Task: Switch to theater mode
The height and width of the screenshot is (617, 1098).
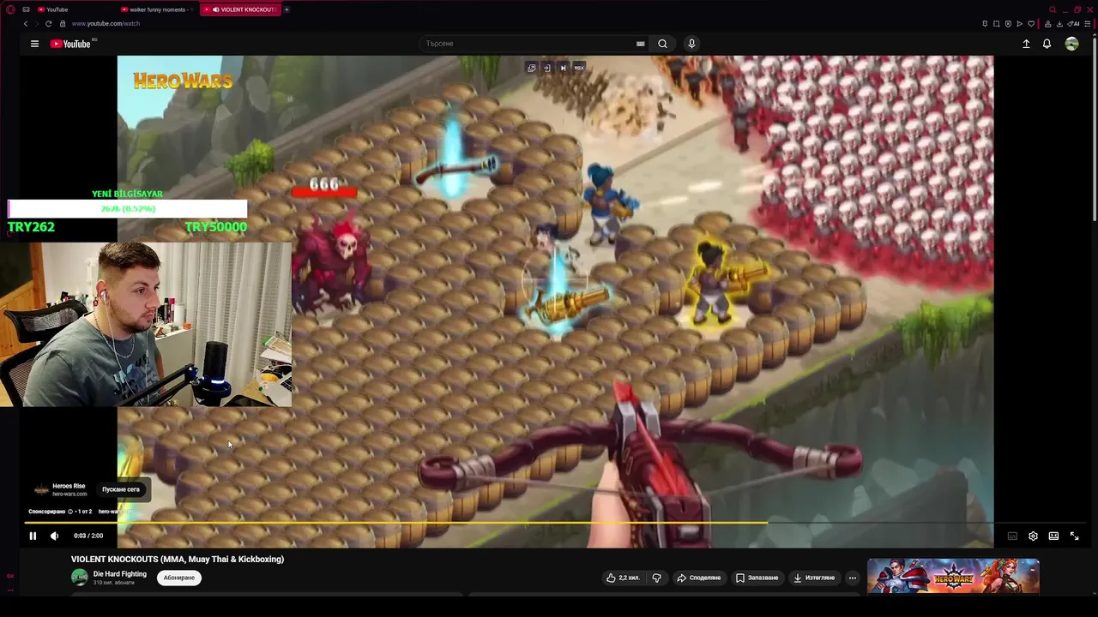Action: [x=1053, y=536]
